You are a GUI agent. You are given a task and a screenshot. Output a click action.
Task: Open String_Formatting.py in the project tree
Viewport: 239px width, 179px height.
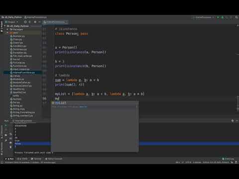point(22,112)
